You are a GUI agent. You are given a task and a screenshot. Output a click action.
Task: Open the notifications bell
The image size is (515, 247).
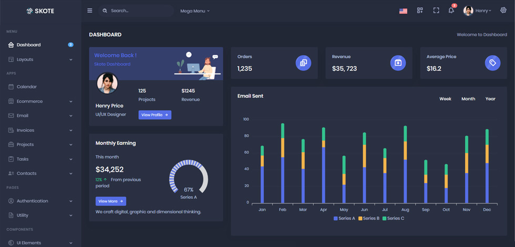click(x=451, y=10)
